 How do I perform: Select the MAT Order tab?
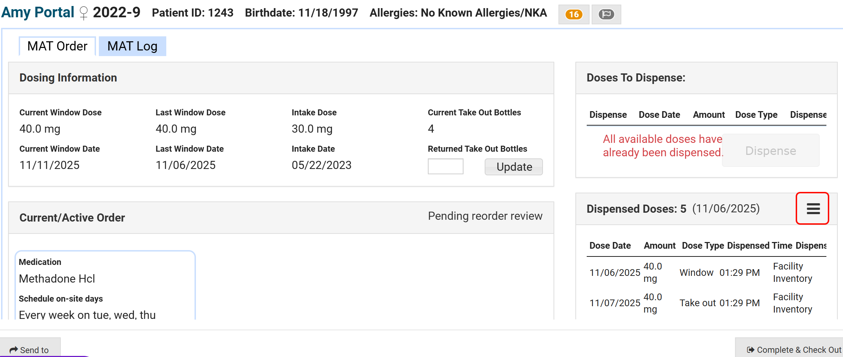pyautogui.click(x=57, y=46)
